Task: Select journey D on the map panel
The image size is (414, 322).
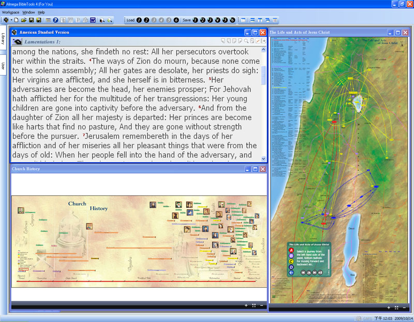Action: pyautogui.click(x=291, y=267)
